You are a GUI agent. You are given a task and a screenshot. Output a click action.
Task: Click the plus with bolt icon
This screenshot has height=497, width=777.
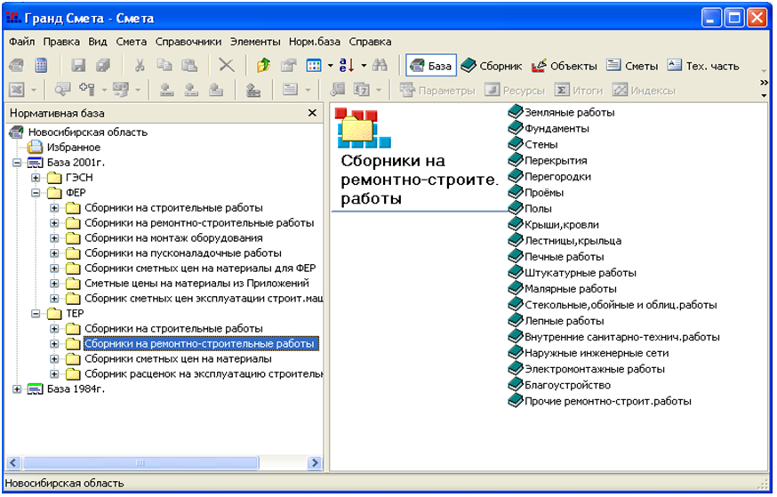(x=87, y=90)
